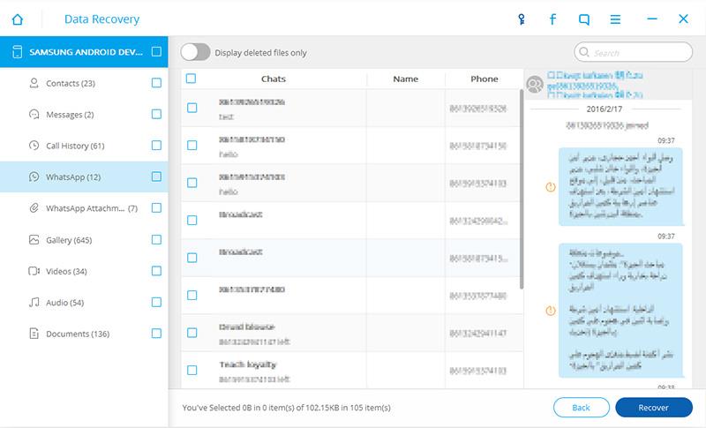Open the feedback chat icon
Image resolution: width=706 pixels, height=428 pixels.
click(x=584, y=19)
